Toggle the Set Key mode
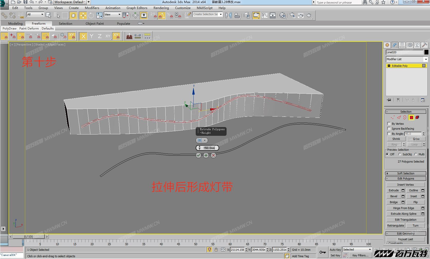Viewport: 430px width, 259px height. click(335, 255)
